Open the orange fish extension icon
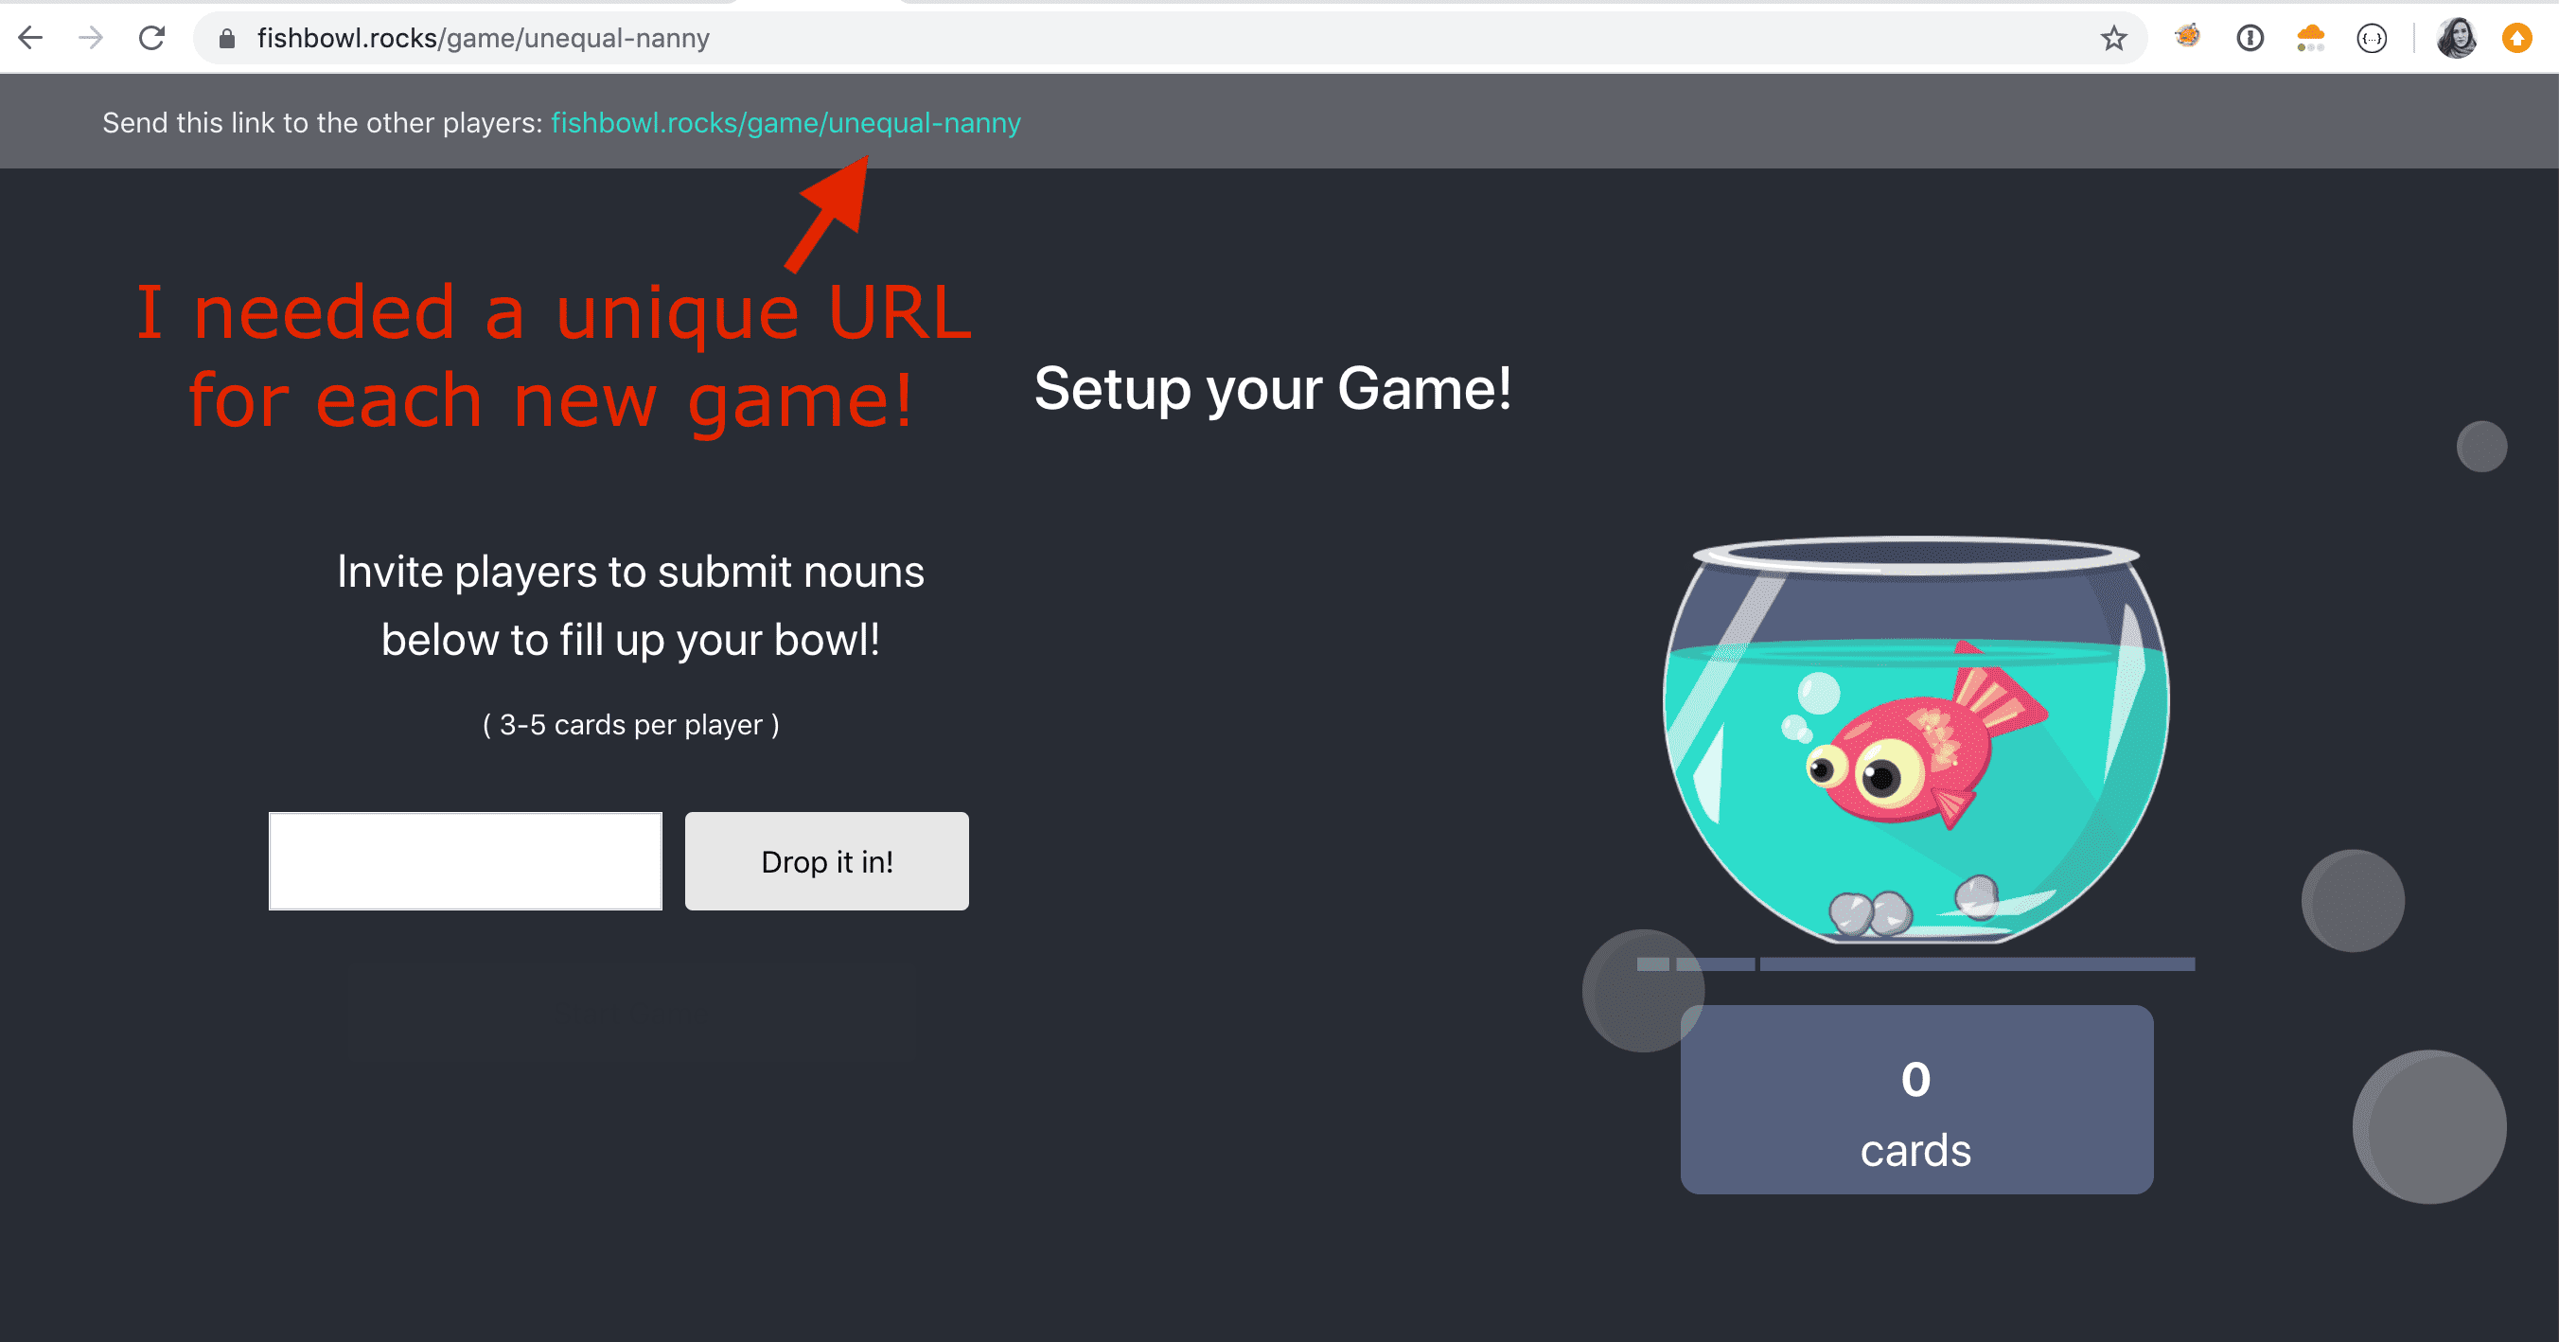The height and width of the screenshot is (1342, 2559). 2188,37
